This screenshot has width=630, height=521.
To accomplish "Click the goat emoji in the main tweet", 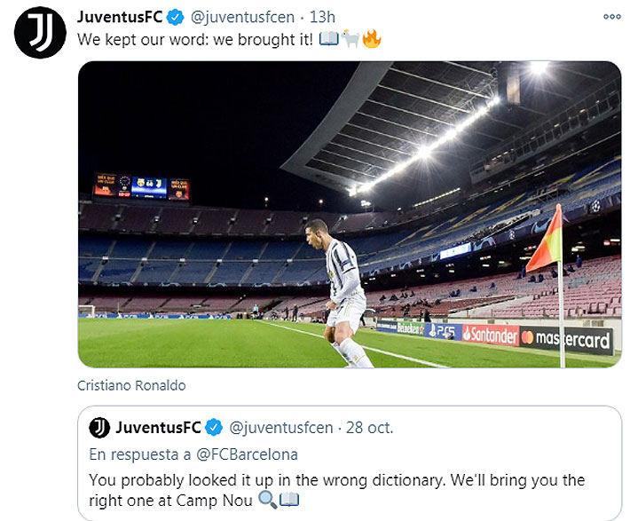I will [349, 40].
